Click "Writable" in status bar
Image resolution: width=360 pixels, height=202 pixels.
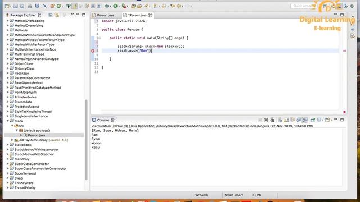point(201,195)
